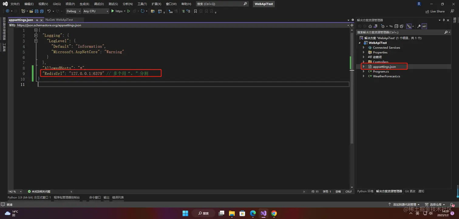Click the Pending Changes Filter clock icon
459x219 pixels.
(383, 26)
